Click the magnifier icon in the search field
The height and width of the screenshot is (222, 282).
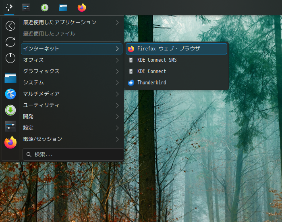[x=29, y=155]
